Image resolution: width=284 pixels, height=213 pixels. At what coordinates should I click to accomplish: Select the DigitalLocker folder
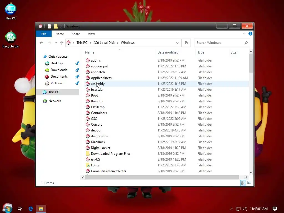pyautogui.click(x=100, y=148)
